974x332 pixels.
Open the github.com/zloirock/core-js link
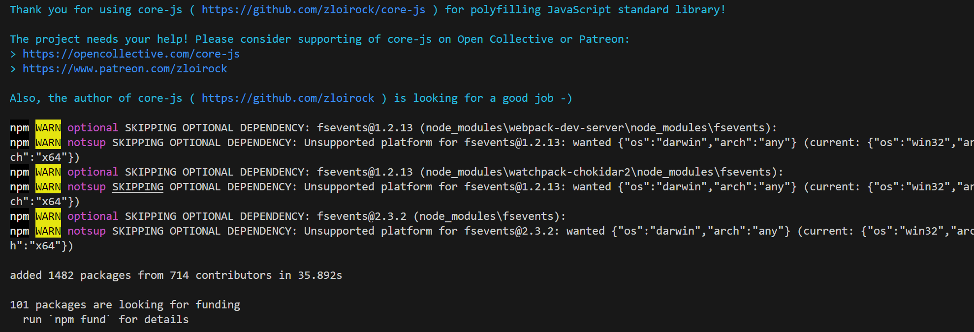tap(313, 10)
